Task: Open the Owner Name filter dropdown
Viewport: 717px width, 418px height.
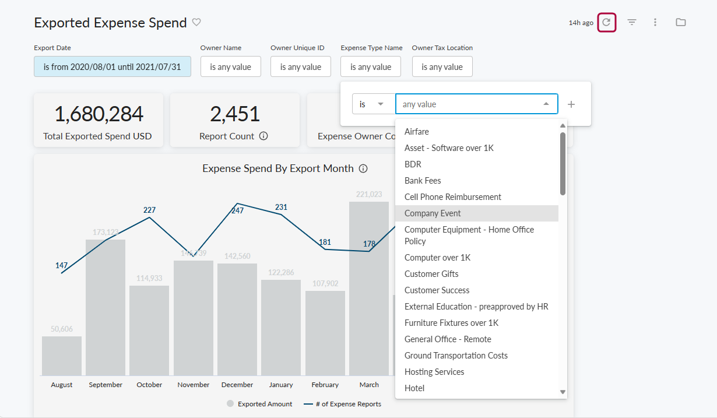Action: pos(230,66)
